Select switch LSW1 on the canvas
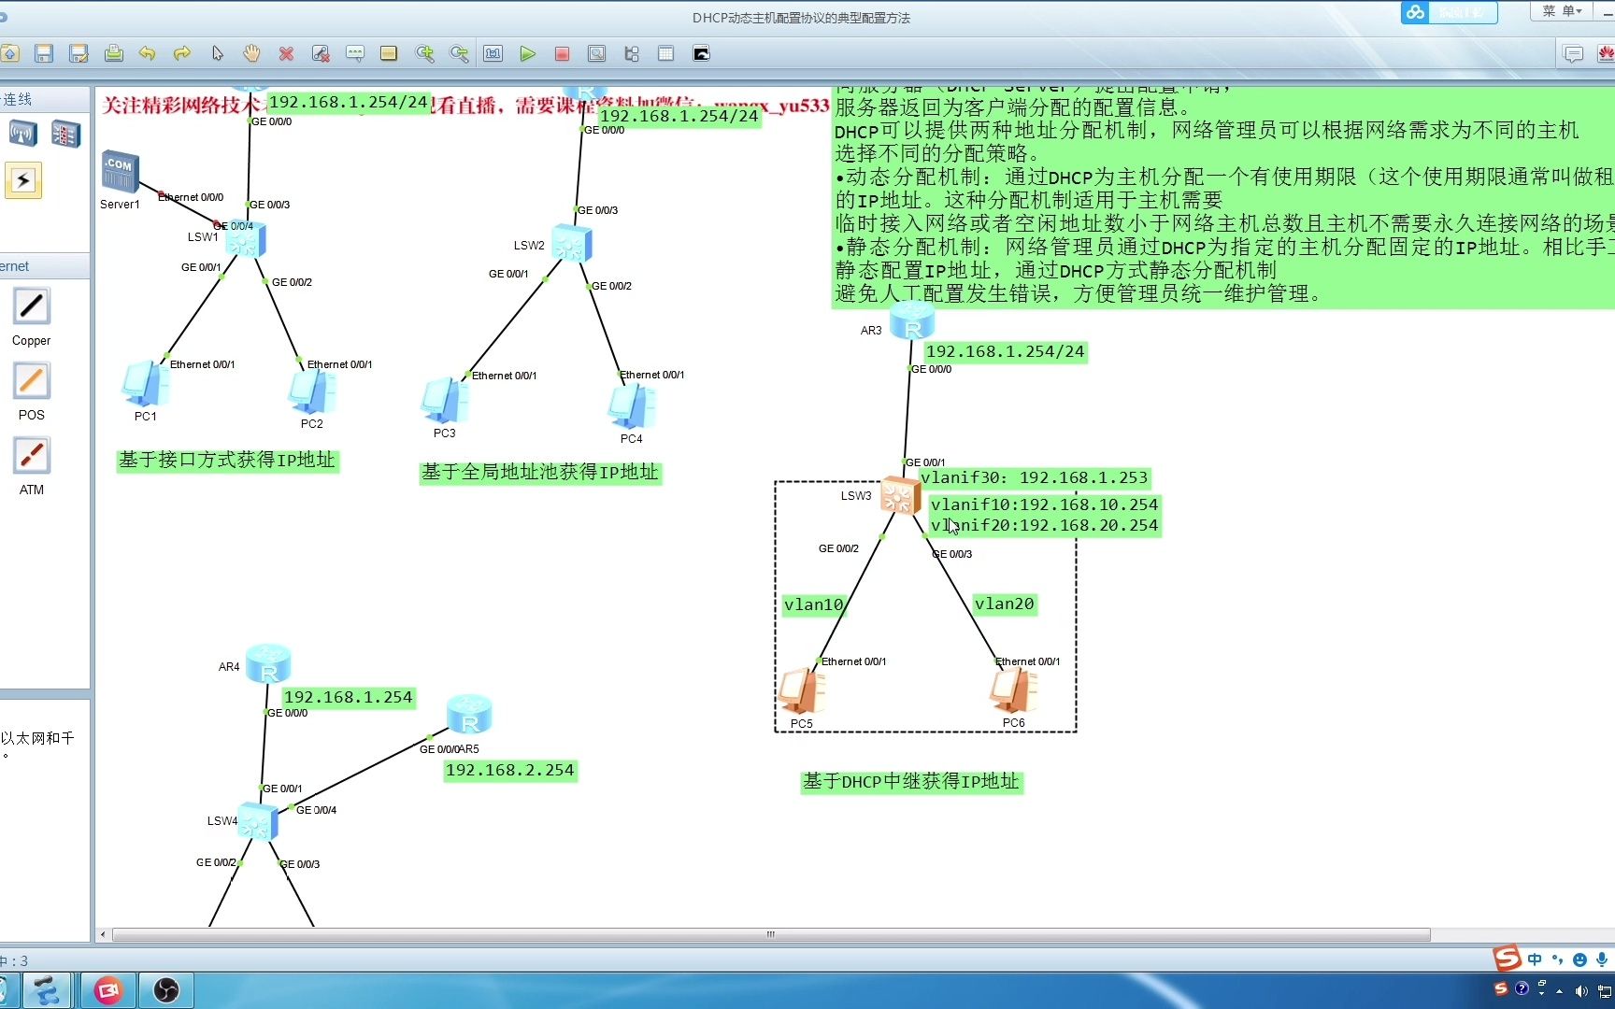 [246, 240]
